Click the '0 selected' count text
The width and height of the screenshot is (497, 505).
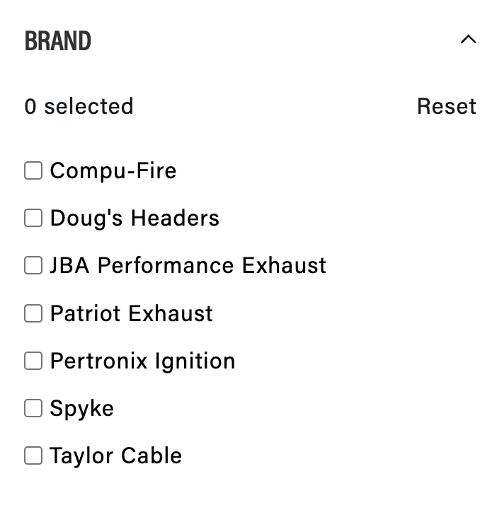[79, 106]
